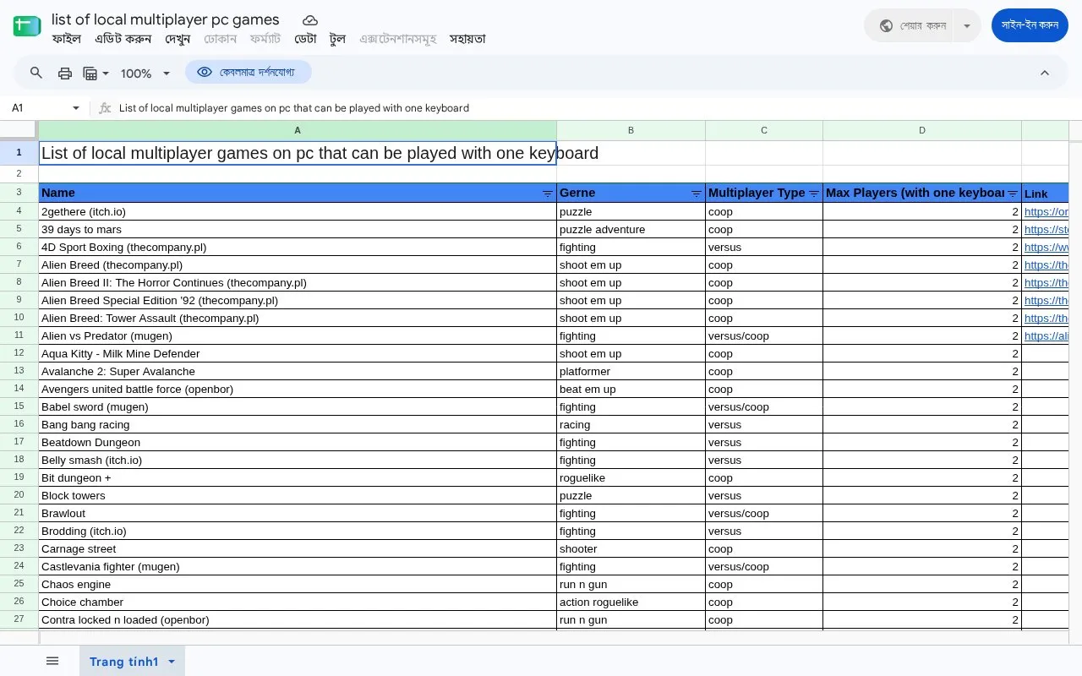
Task: Open the link in 39 days to mars row
Action: point(1046,230)
